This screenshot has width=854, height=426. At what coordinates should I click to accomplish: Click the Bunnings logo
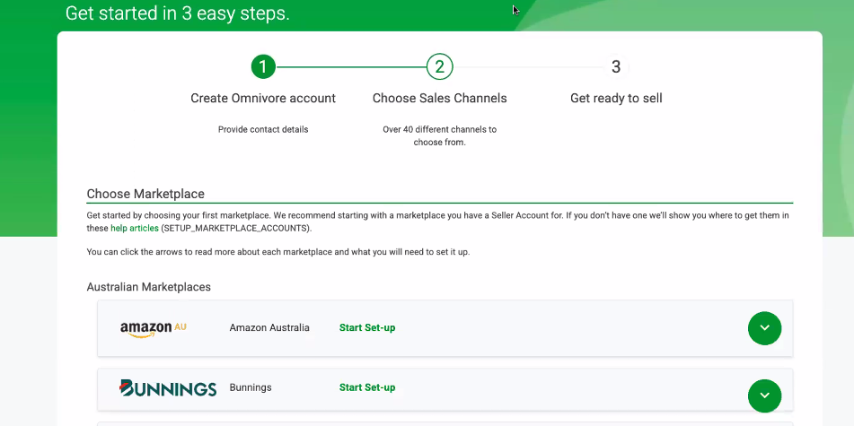[x=168, y=388]
